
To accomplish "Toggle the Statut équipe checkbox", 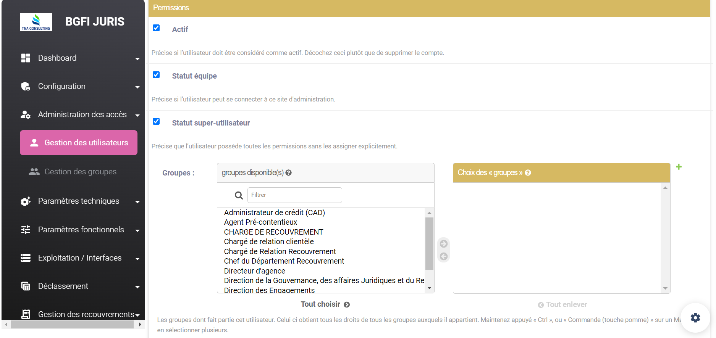I will pyautogui.click(x=156, y=75).
